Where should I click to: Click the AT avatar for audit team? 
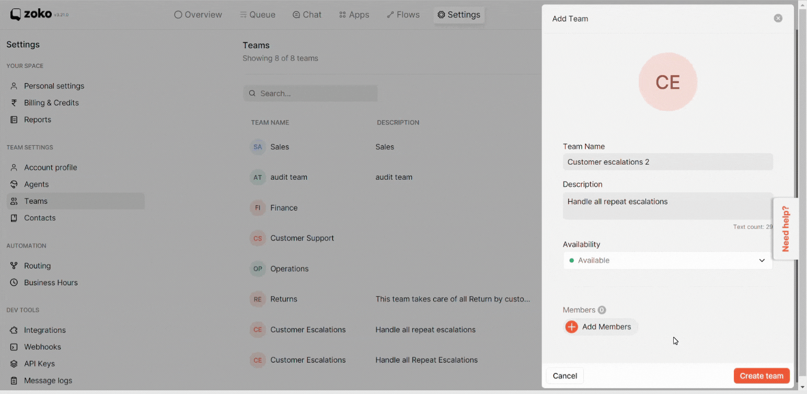click(258, 177)
